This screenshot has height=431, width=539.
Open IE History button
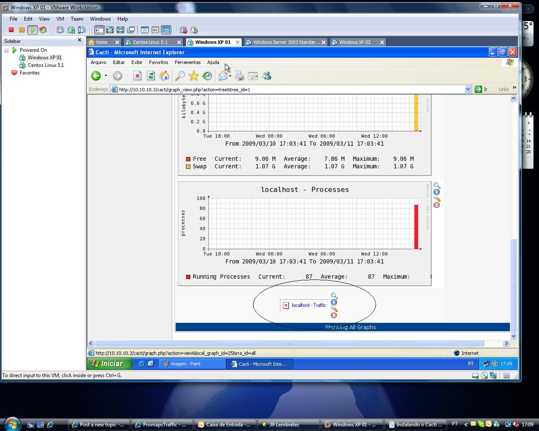point(207,76)
